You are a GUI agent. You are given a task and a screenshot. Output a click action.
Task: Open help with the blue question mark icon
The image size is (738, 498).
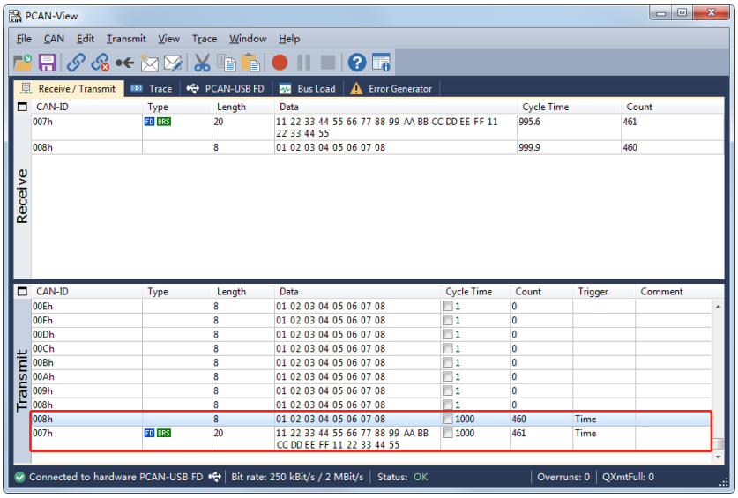pyautogui.click(x=357, y=63)
